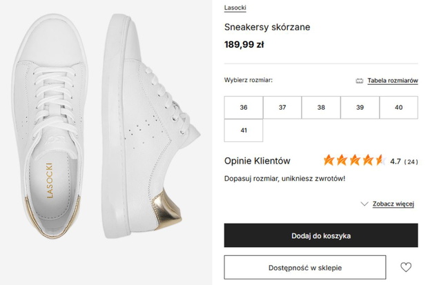The image size is (428, 285).
Task: Open the Lasocki brand link
Action: pos(235,8)
